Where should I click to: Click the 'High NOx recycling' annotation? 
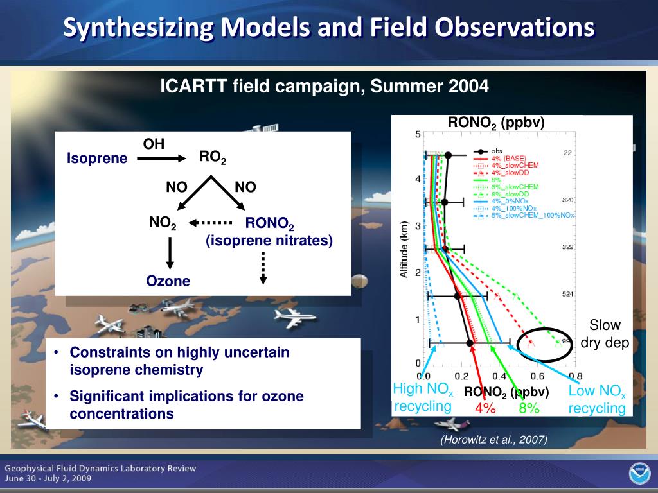pos(423,397)
